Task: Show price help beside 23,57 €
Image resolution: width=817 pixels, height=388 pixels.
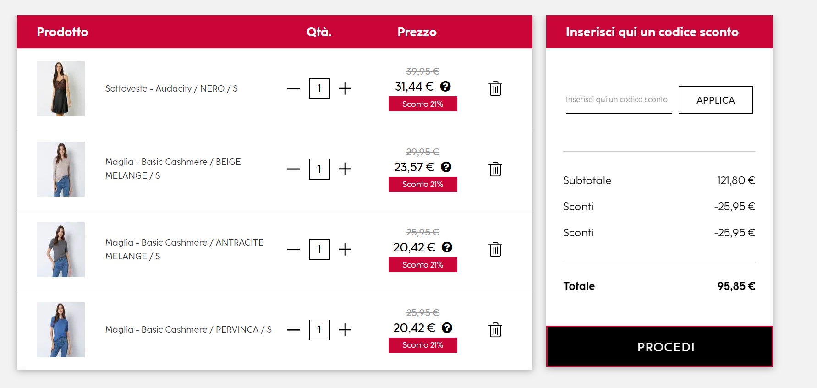Action: 446,167
